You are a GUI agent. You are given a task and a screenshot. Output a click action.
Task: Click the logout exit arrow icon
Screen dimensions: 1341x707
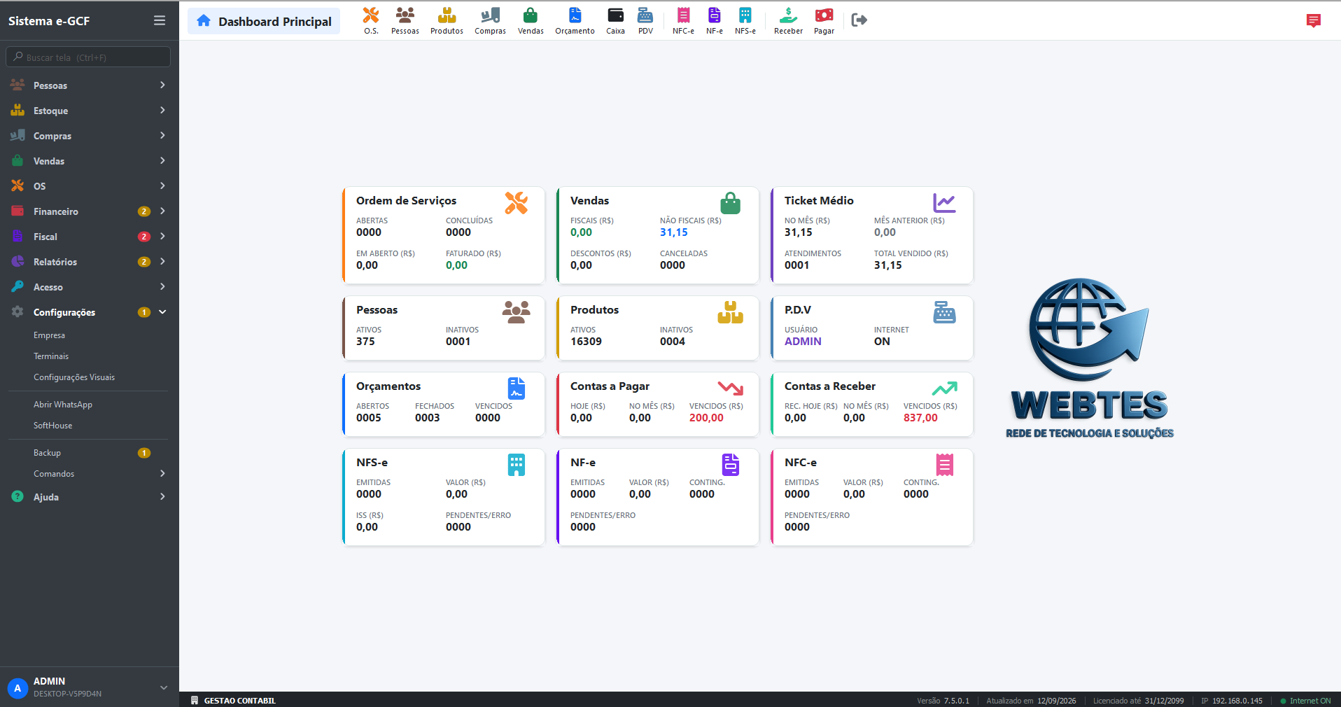point(859,20)
